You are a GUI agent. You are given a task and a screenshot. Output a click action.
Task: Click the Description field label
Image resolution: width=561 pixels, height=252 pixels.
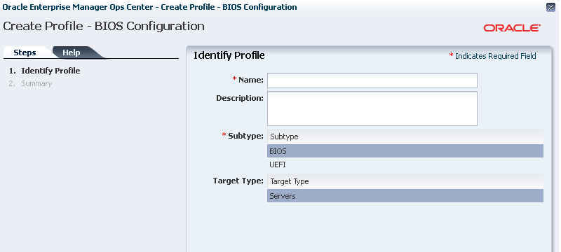240,98
